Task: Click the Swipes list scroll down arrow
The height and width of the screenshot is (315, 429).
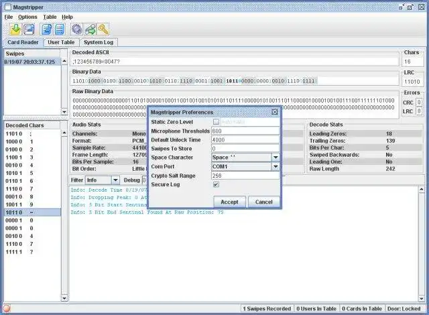Action: (x=64, y=111)
